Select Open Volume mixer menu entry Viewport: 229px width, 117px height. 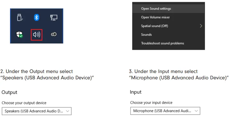tap(155, 17)
